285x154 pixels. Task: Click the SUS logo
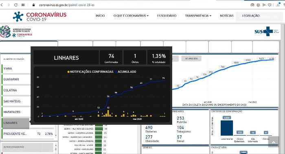266,31
